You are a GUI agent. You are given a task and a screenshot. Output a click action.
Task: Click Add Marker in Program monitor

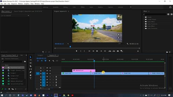click(76, 51)
